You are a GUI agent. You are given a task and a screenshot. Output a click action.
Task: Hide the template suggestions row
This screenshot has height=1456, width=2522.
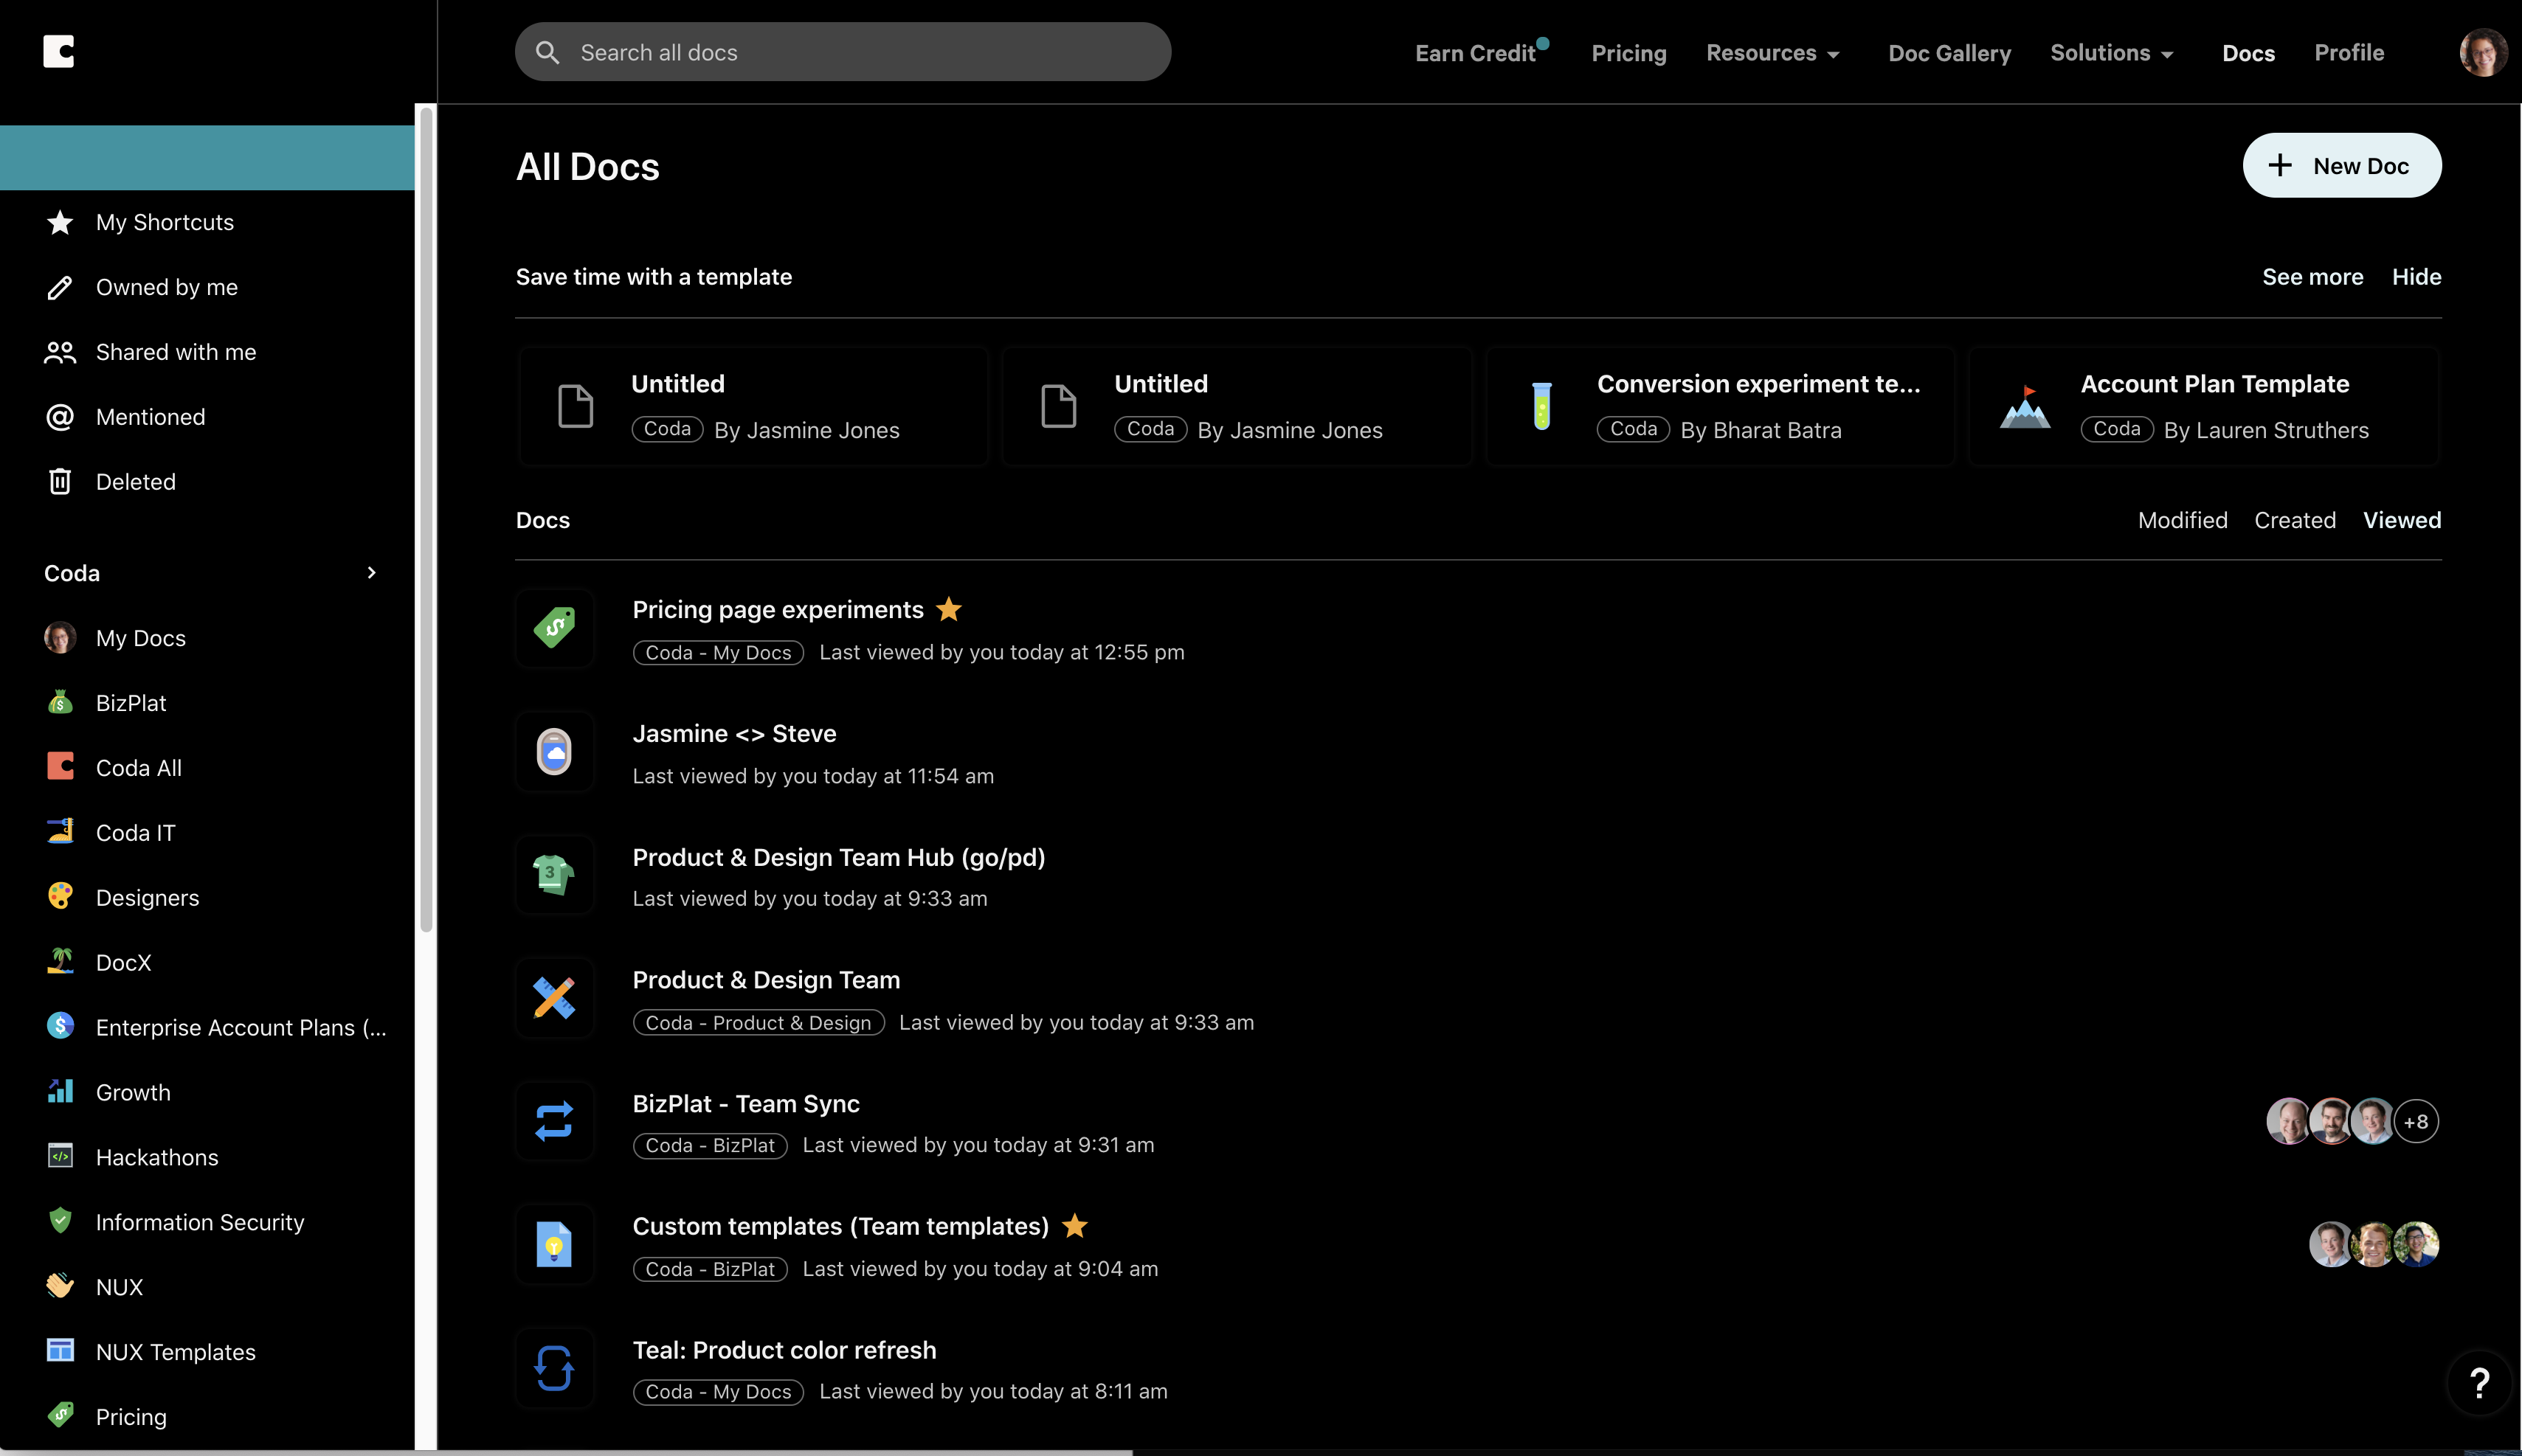coord(2416,276)
